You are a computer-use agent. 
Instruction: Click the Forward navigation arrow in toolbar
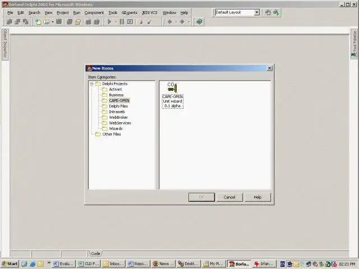(x=182, y=22)
